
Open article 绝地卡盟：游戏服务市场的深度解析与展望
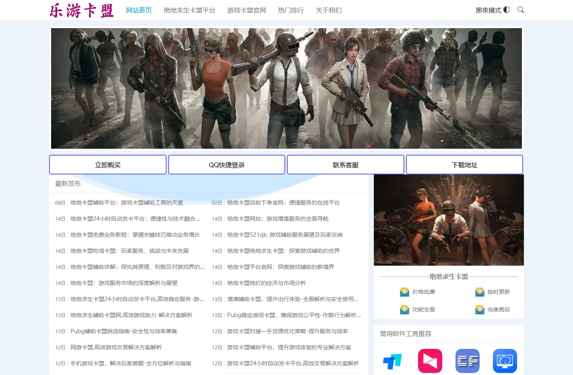pos(124,283)
